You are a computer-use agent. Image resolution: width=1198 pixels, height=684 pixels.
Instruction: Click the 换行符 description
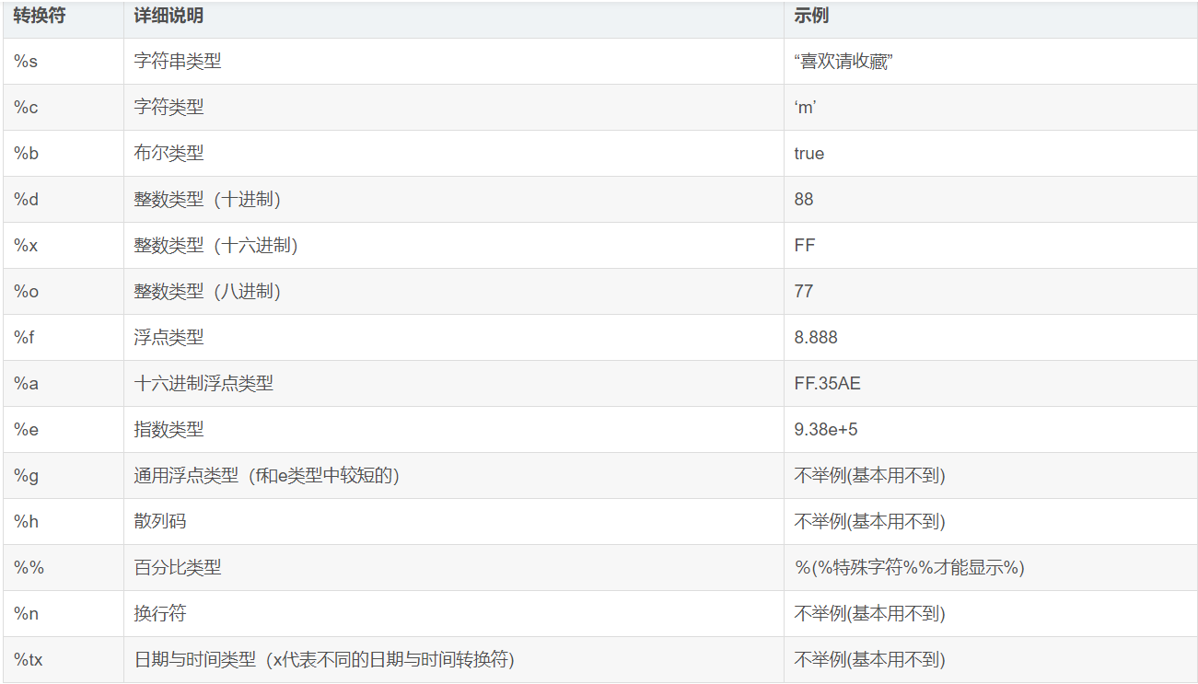[x=160, y=614]
